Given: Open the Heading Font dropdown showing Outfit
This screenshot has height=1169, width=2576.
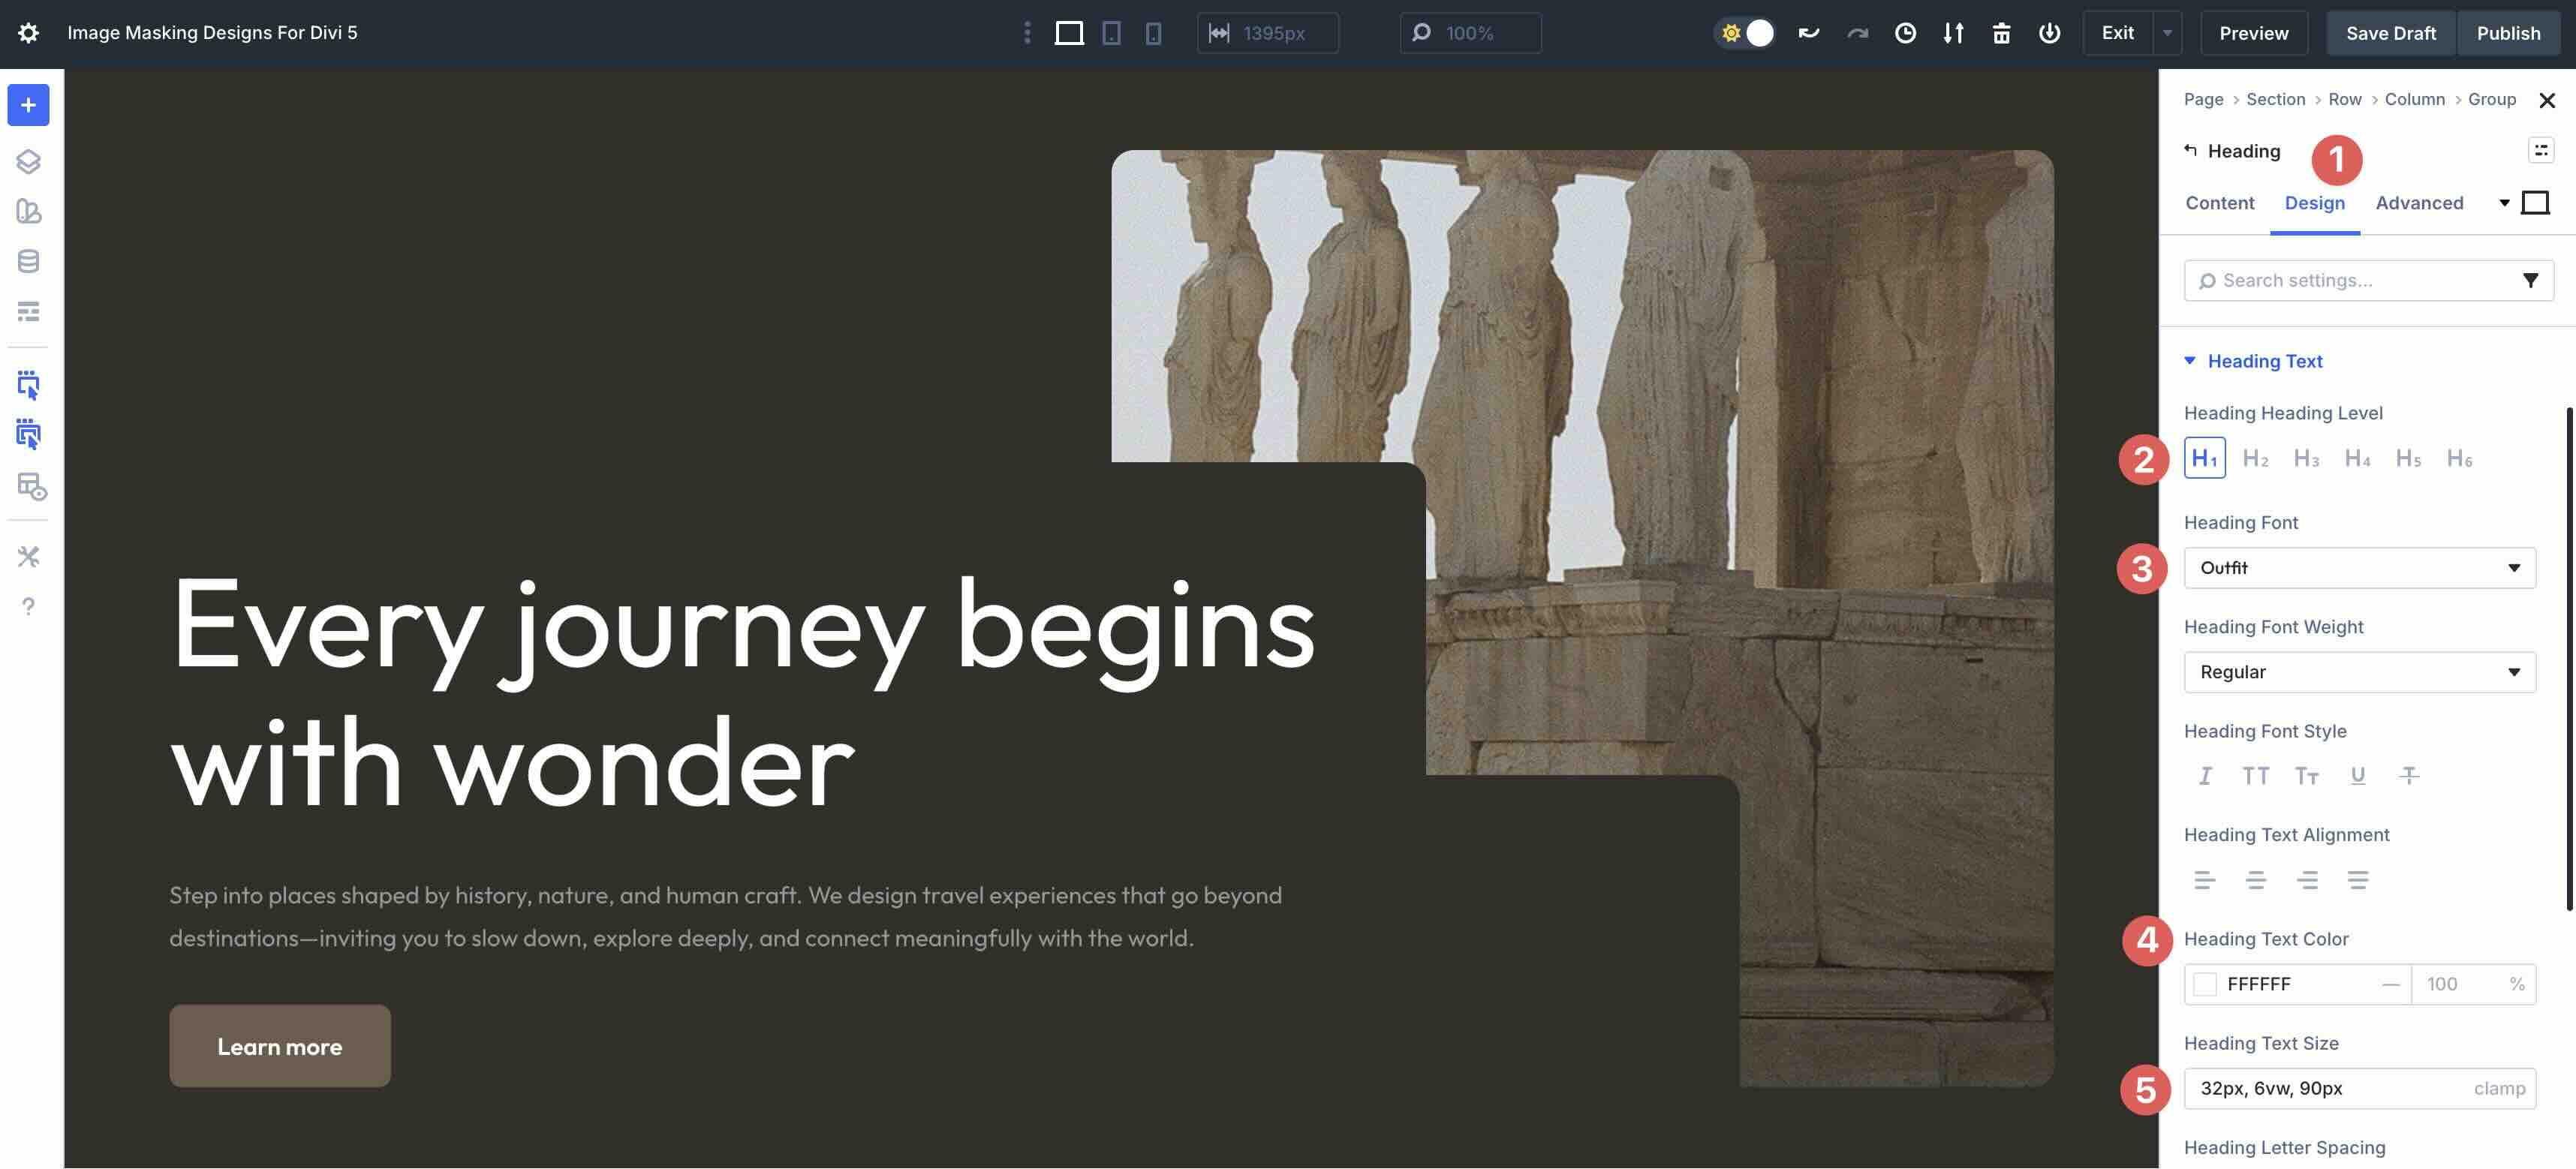Looking at the screenshot, I should 2358,567.
